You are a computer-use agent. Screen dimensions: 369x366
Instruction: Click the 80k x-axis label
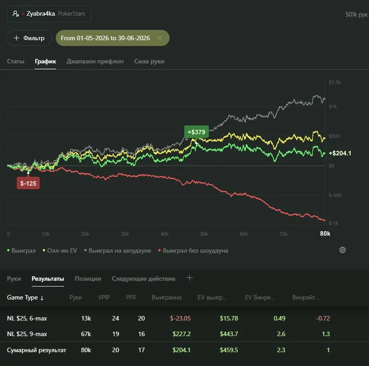[x=325, y=234]
